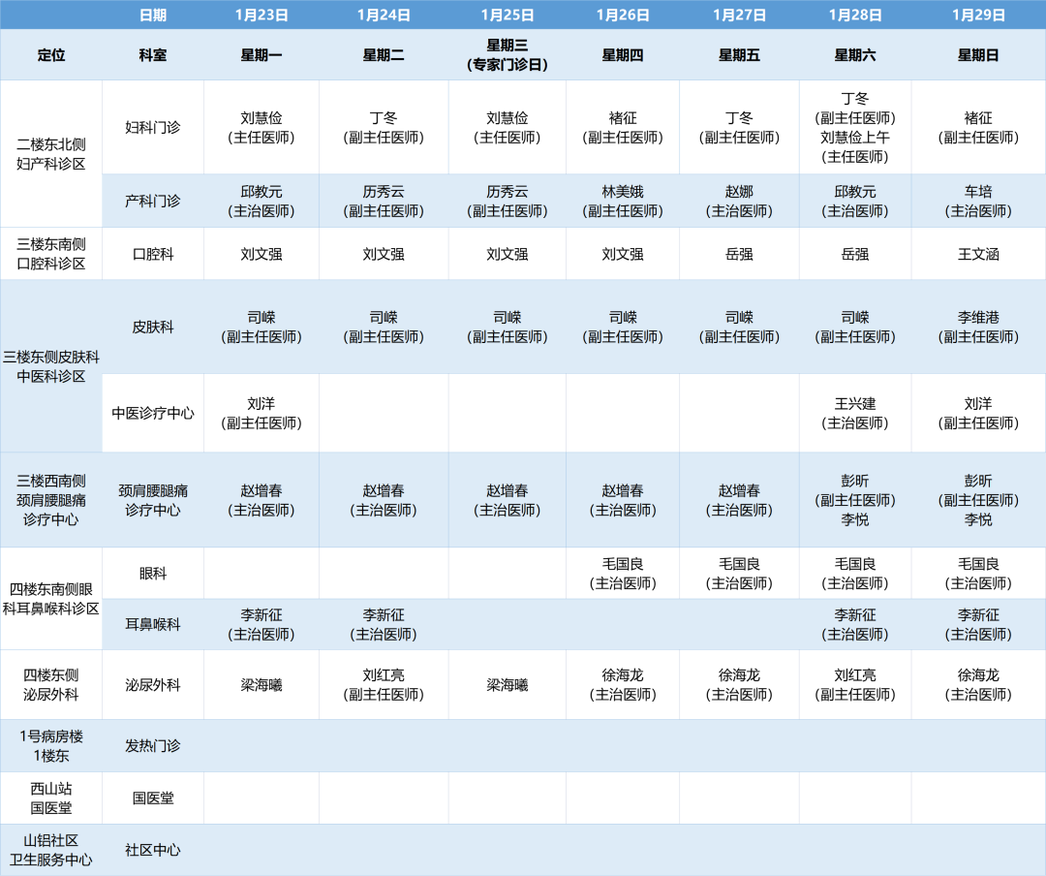
Task: Select 毛国良 in the 星期四 column
Action: (x=622, y=573)
